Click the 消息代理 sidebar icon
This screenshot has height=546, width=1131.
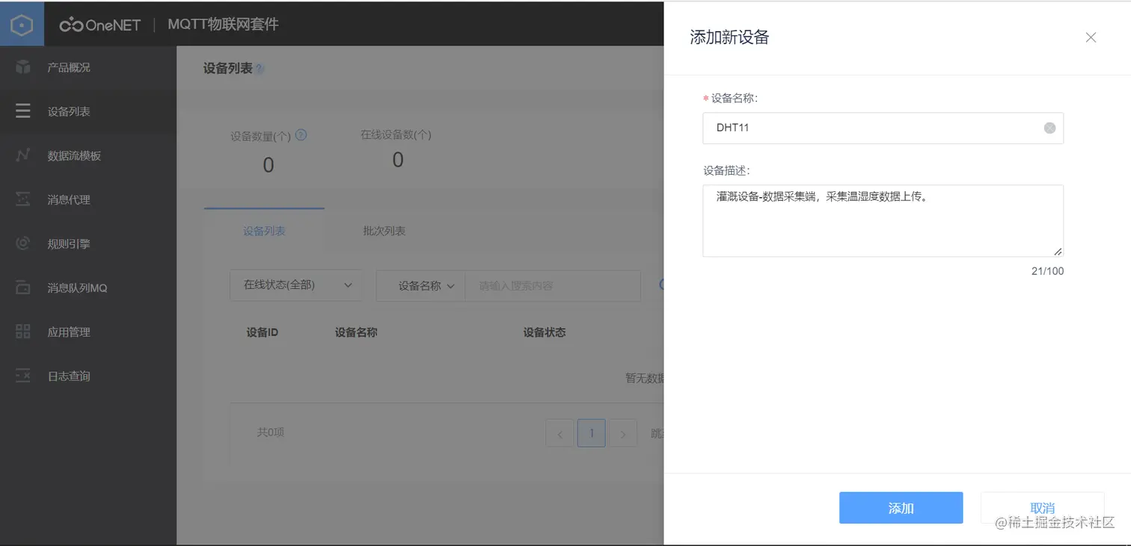23,199
